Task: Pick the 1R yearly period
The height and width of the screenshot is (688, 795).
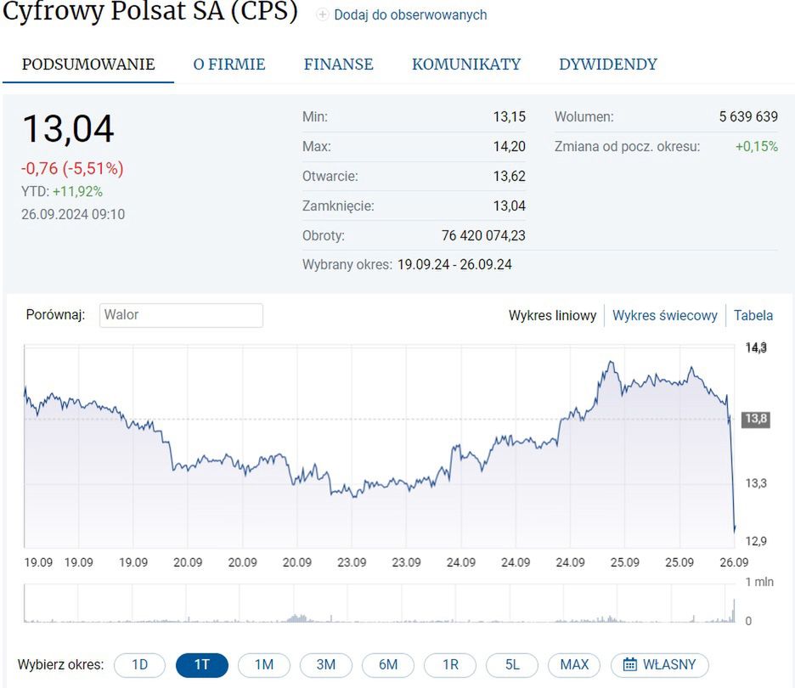Action: coord(450,665)
